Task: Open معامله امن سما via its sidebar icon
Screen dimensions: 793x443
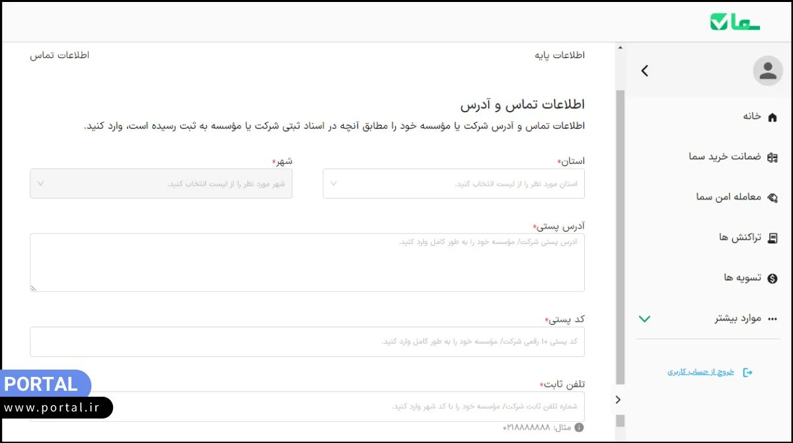Action: point(773,197)
